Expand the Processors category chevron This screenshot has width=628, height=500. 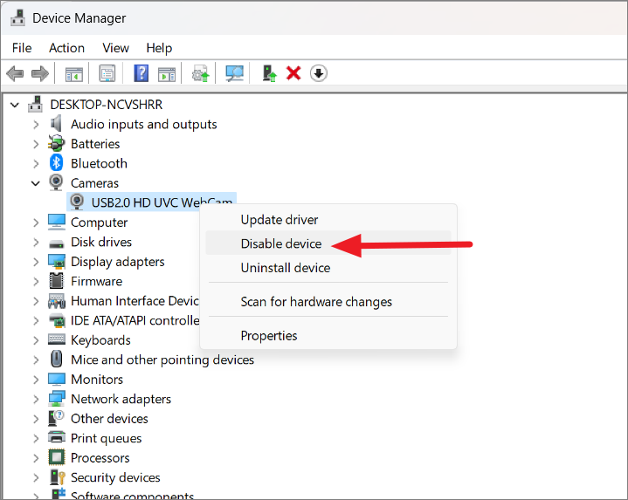click(x=36, y=457)
